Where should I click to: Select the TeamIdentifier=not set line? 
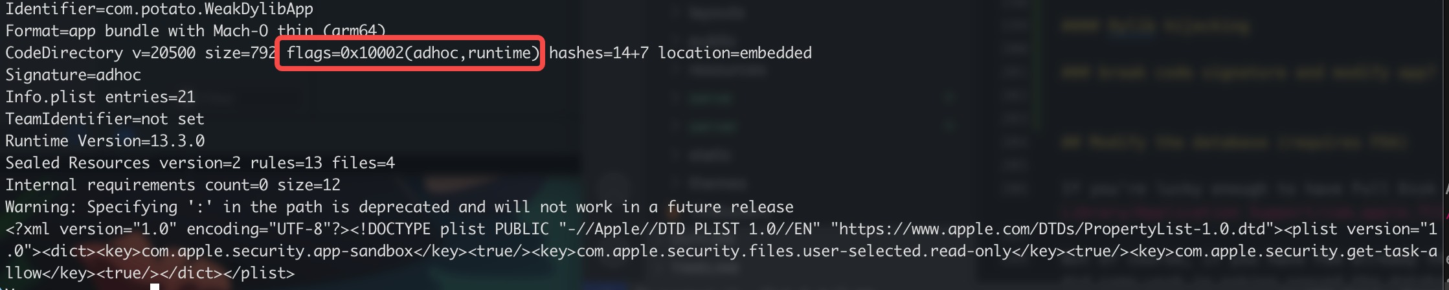[105, 119]
